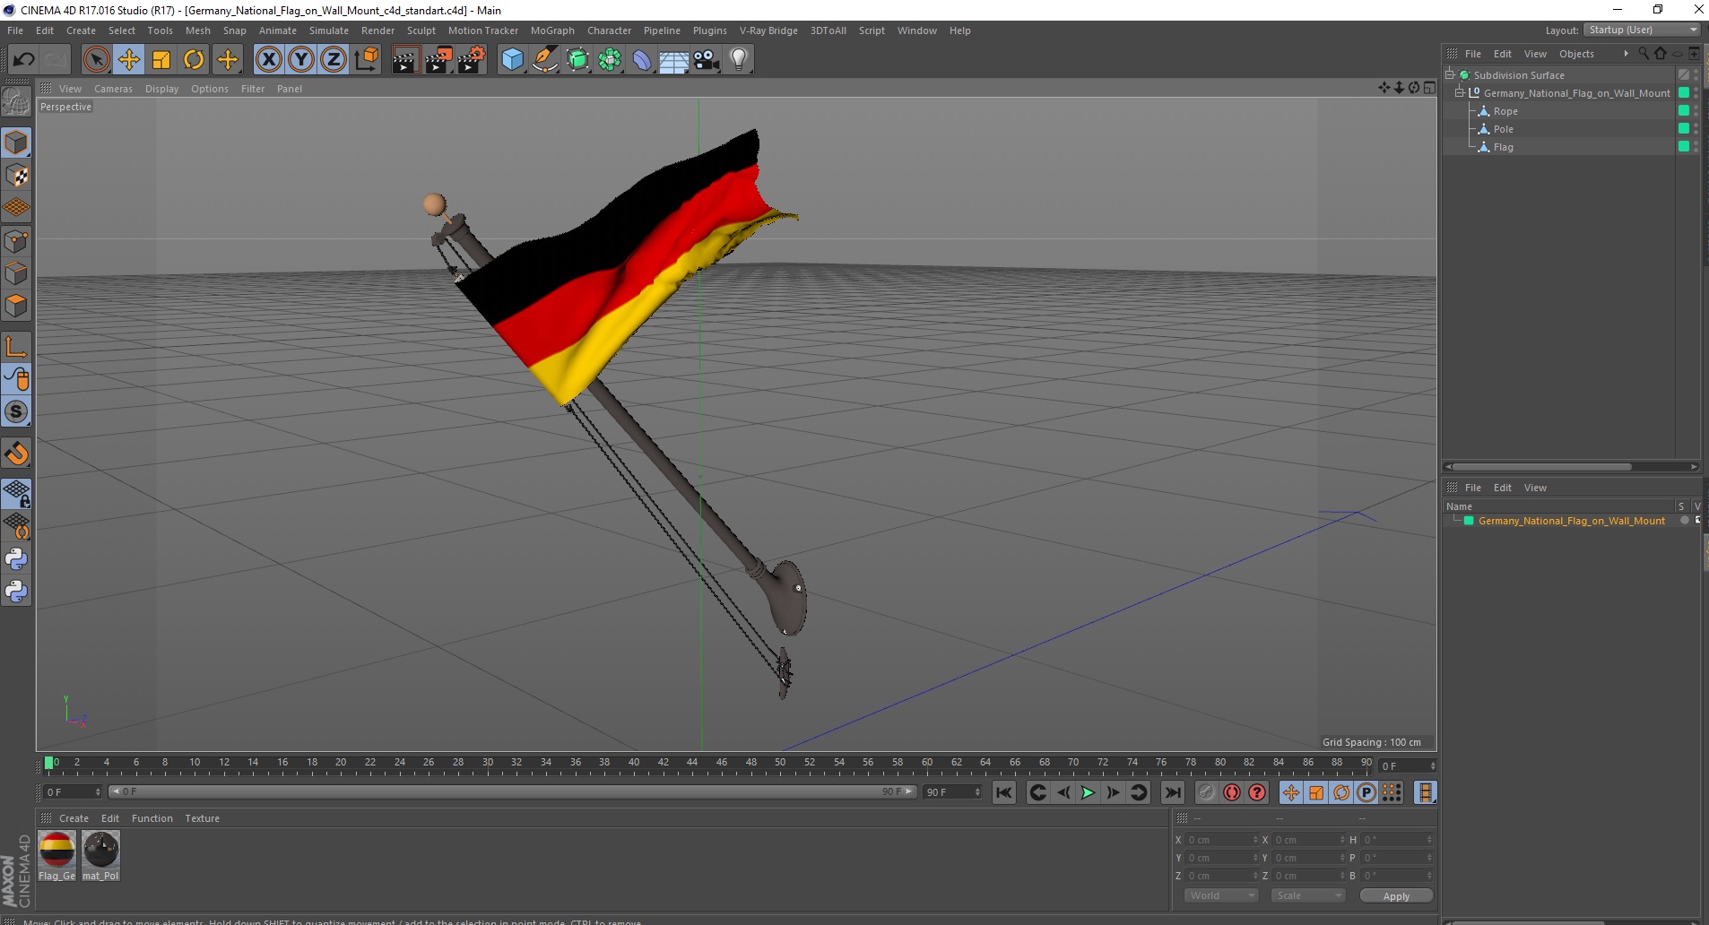Viewport: 1709px width, 925px height.
Task: Collapse Germany_National_Flag_on_Wall_Mount hierarchy
Action: (1460, 93)
